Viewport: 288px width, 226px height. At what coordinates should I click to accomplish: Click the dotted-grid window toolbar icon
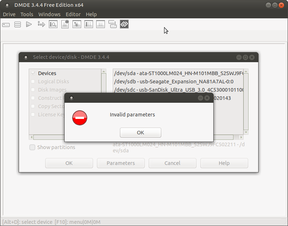[101, 24]
